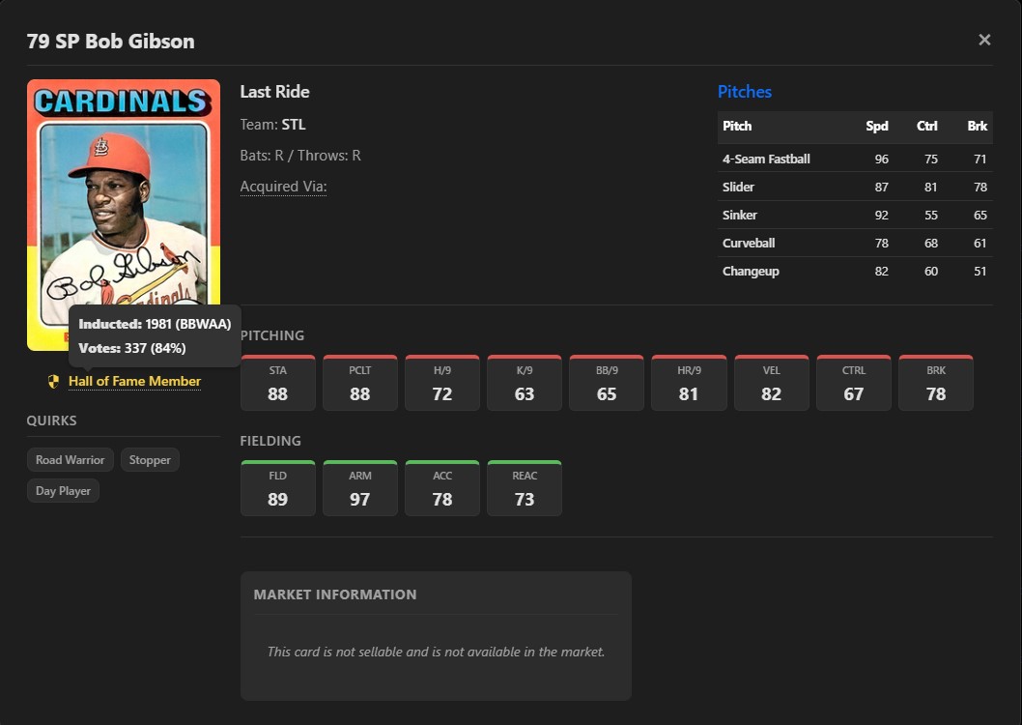Click the Votes: 337 (84%) tooltip line
1022x725 pixels.
[132, 348]
